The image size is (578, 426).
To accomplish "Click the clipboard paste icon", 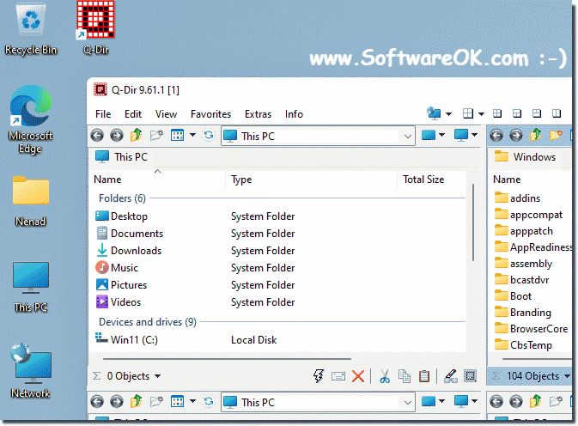I will [x=424, y=376].
